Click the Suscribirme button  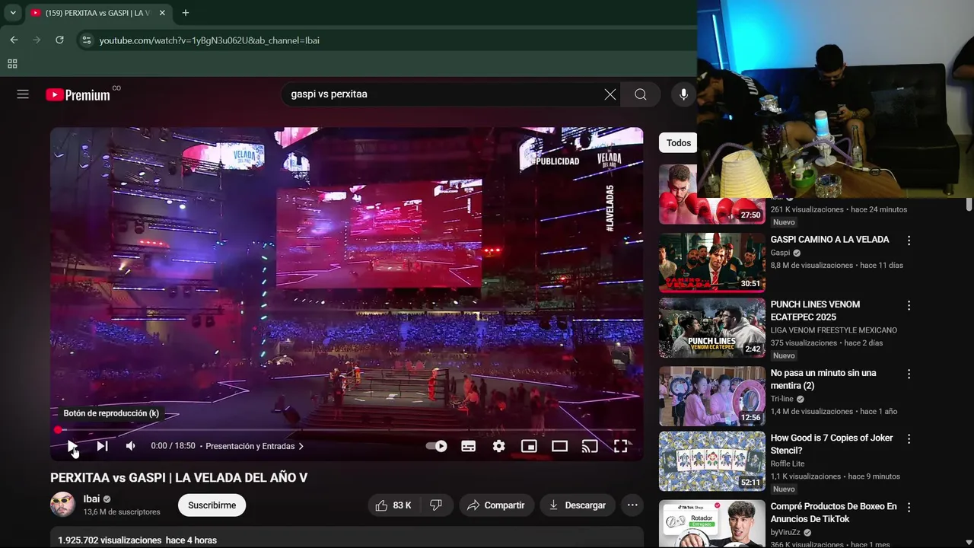(212, 505)
